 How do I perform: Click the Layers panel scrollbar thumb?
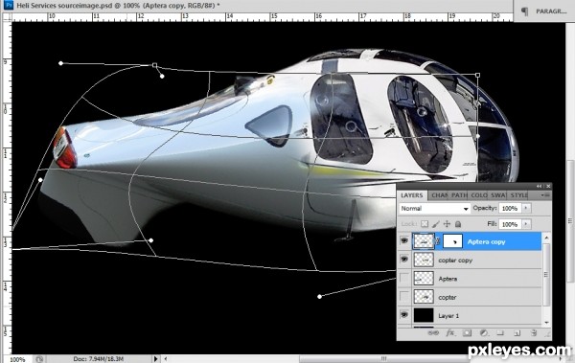[x=546, y=274]
